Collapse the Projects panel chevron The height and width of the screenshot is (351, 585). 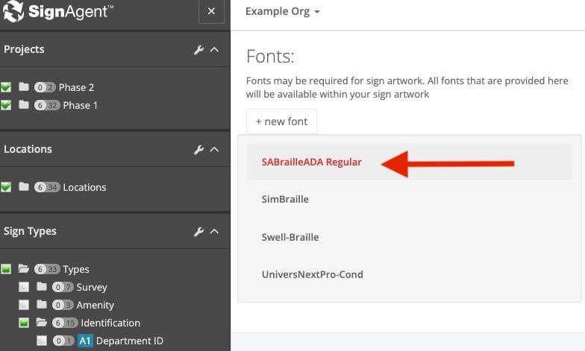coord(214,50)
